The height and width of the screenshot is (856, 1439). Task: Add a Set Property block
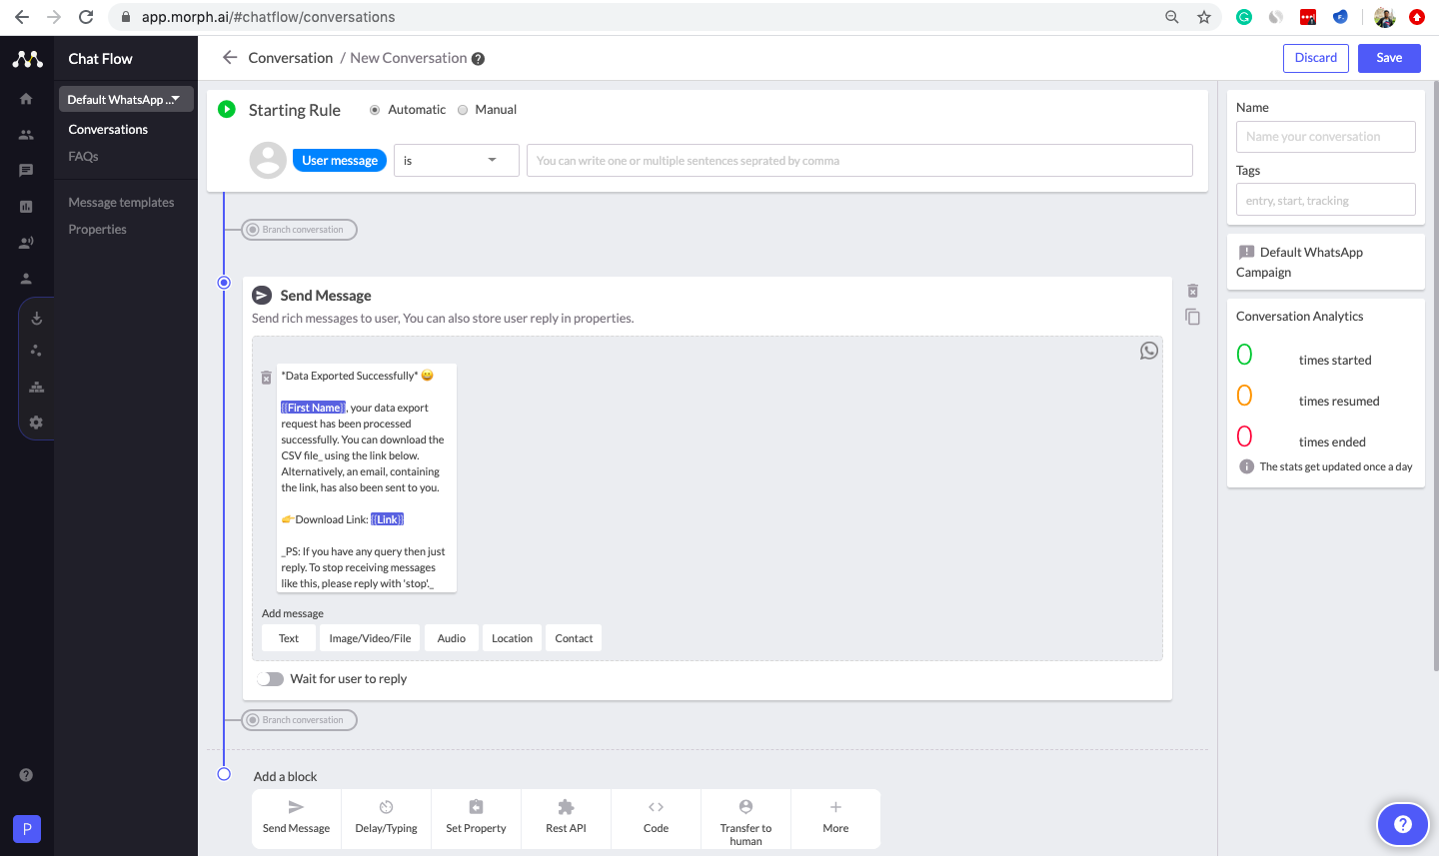477,817
